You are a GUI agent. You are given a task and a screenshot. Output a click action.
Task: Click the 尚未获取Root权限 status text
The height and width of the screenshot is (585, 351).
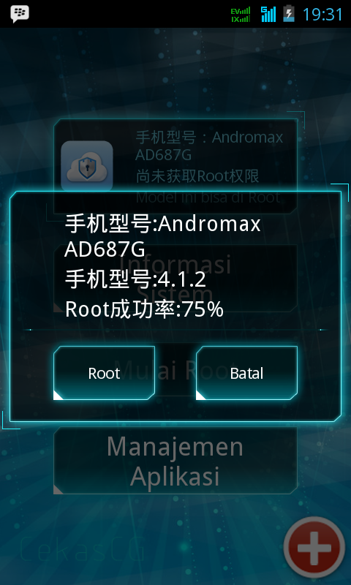click(197, 176)
